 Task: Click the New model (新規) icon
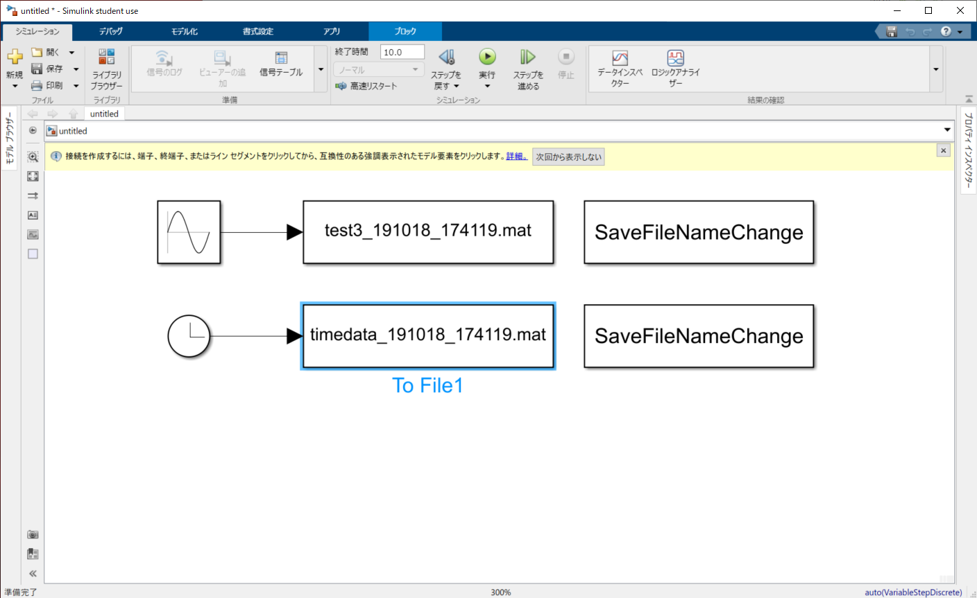click(15, 57)
